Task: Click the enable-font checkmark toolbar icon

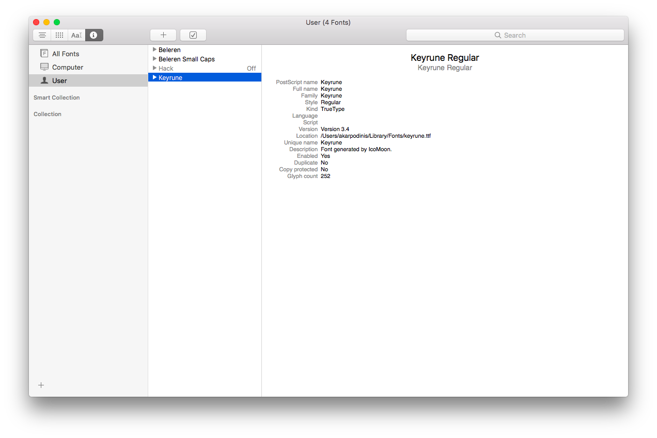Action: (193, 35)
